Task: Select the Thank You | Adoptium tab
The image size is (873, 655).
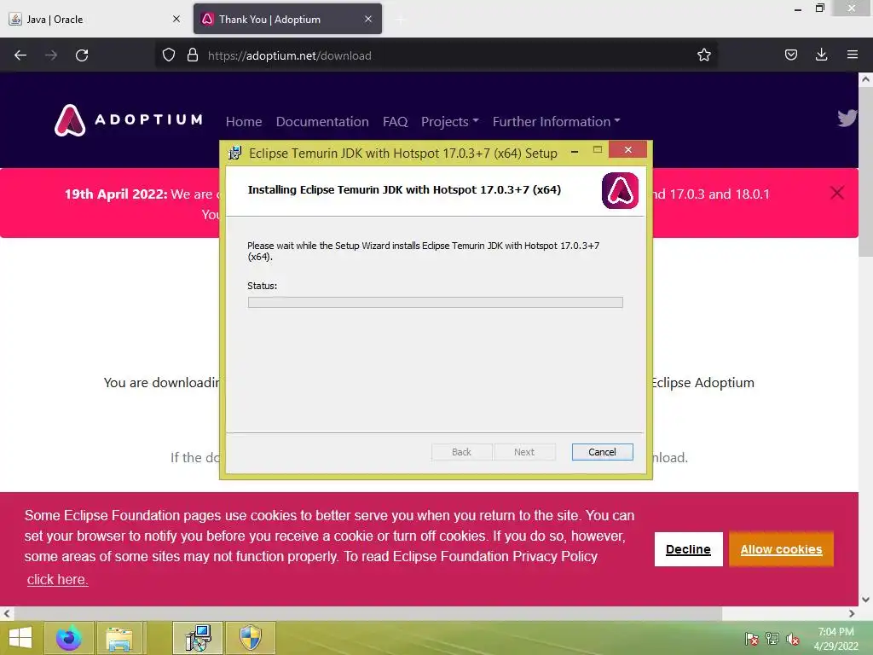Action: tap(287, 19)
